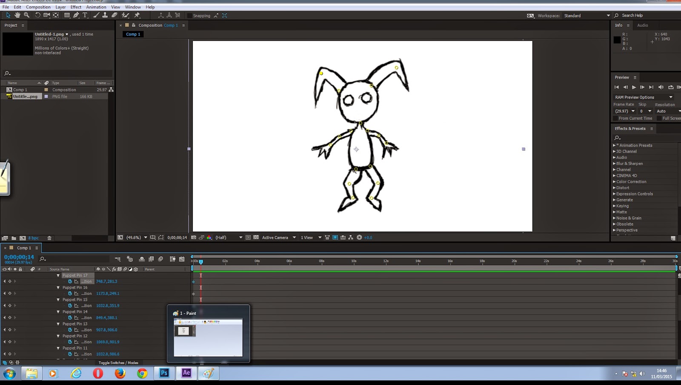Click Toggle Switches / Modes button

coord(118,363)
